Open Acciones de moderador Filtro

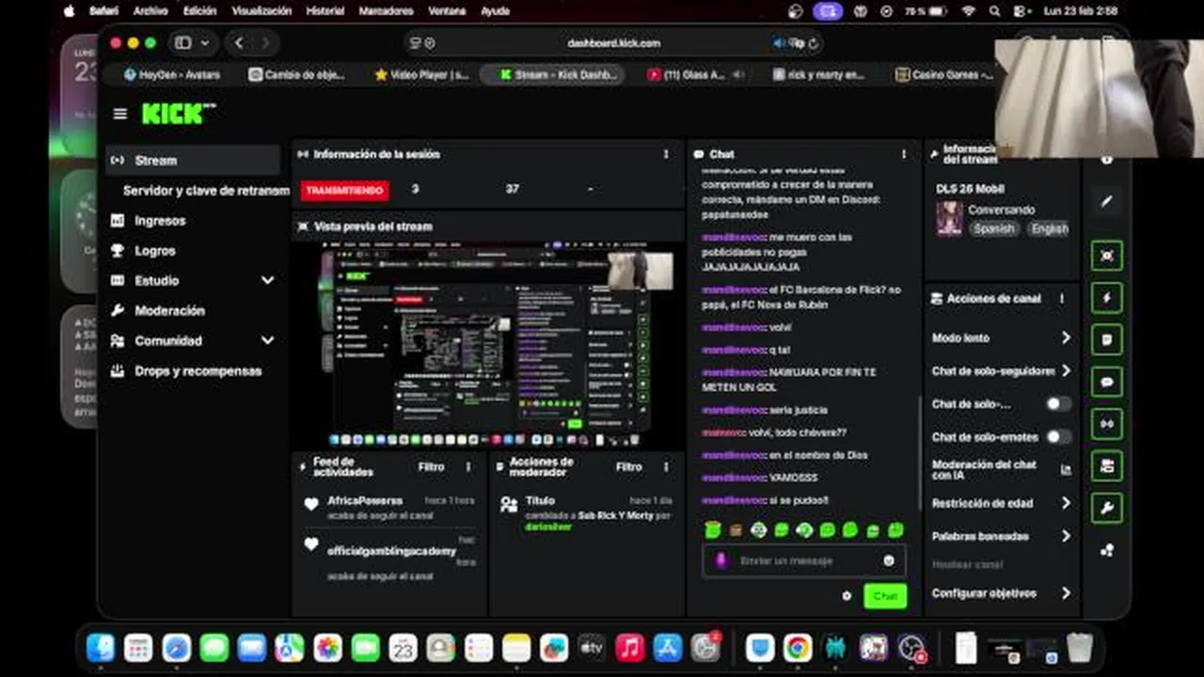[628, 466]
